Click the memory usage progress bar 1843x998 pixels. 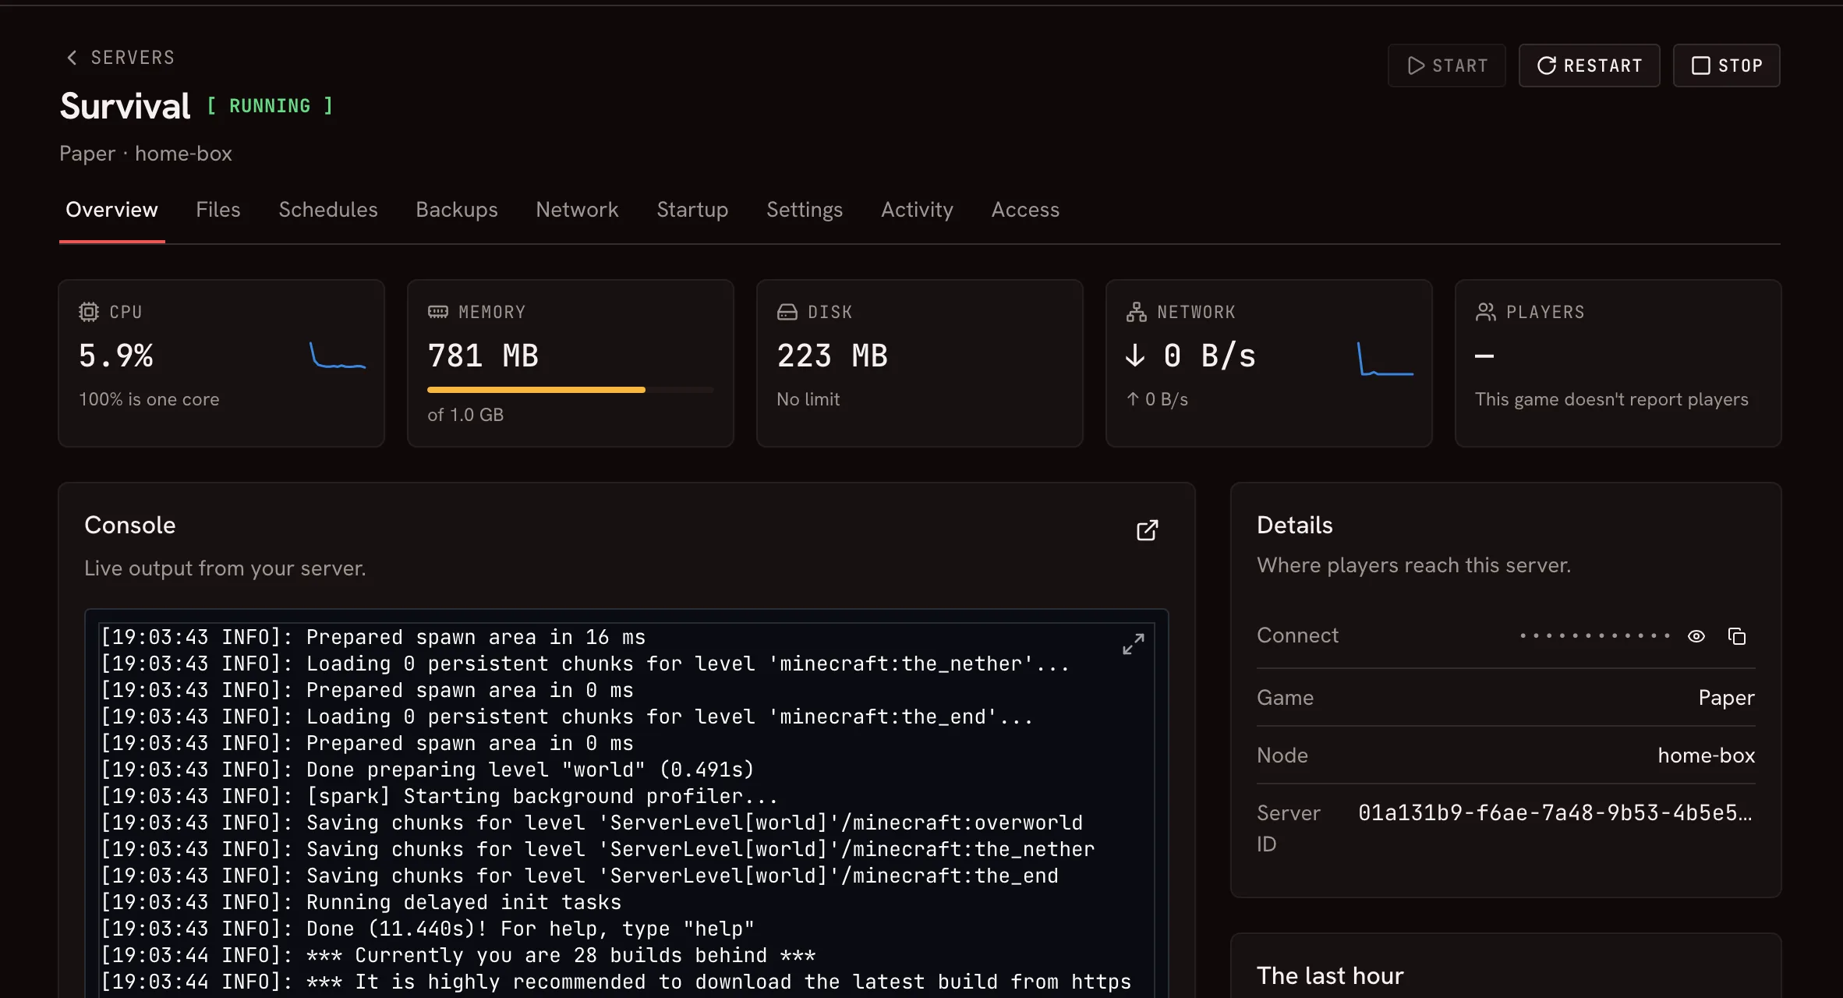point(571,389)
